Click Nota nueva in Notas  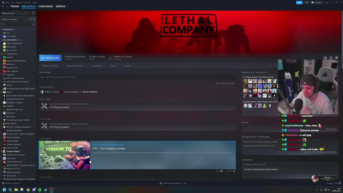331,129
